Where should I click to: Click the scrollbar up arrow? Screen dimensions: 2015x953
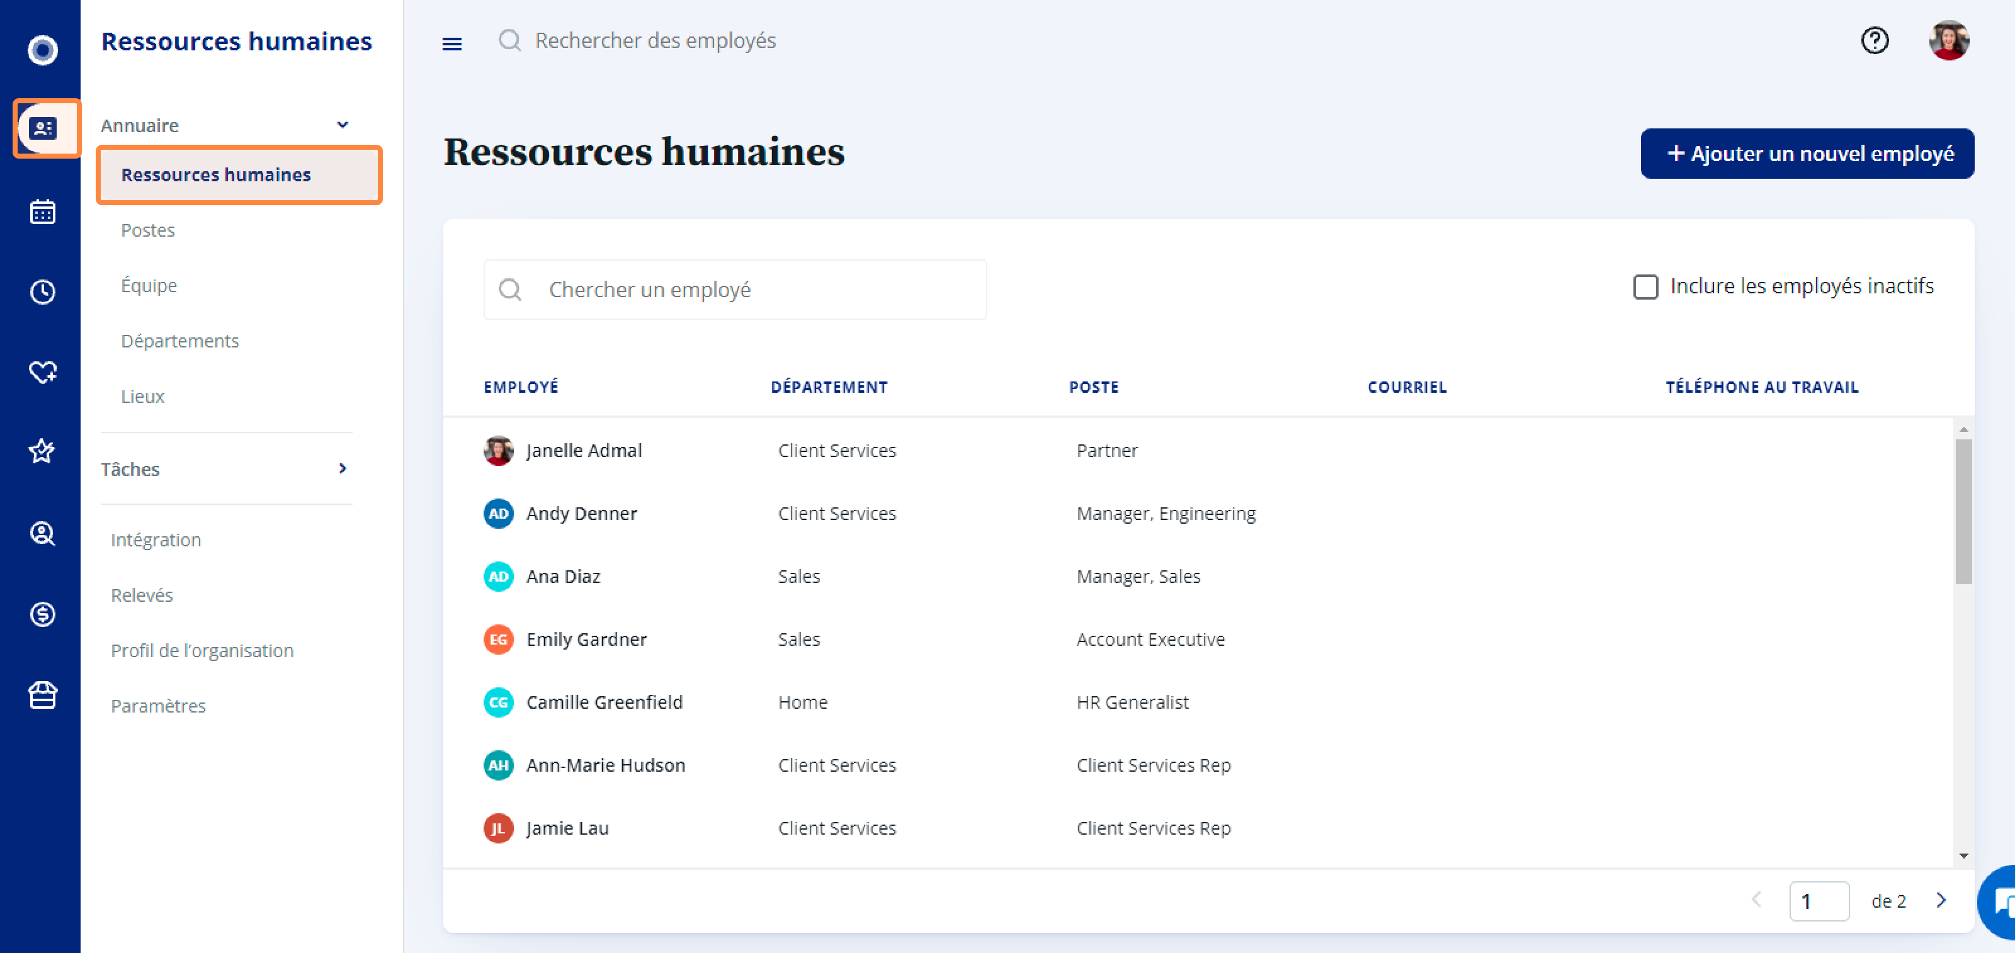1963,429
